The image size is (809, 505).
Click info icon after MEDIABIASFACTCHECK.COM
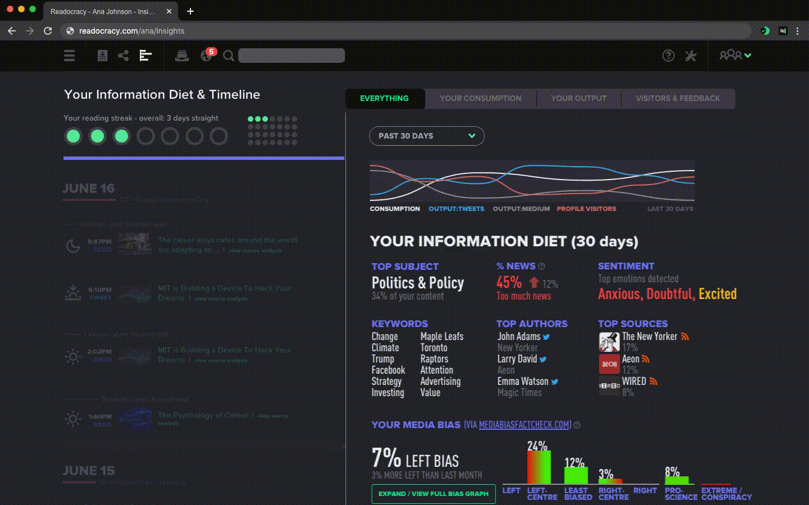coord(577,425)
